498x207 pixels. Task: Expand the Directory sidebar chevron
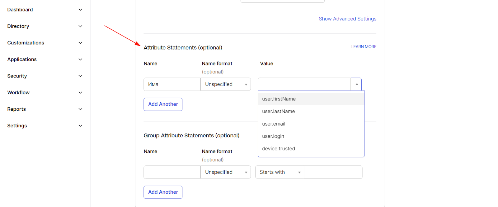click(x=80, y=26)
